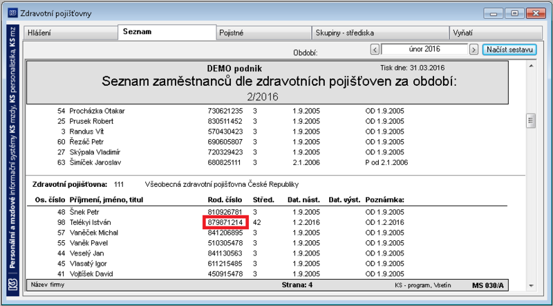The image size is (553, 306).
Task: Click insurer name Všeobecná zdravotní pojišťovna
Action: click(222, 184)
